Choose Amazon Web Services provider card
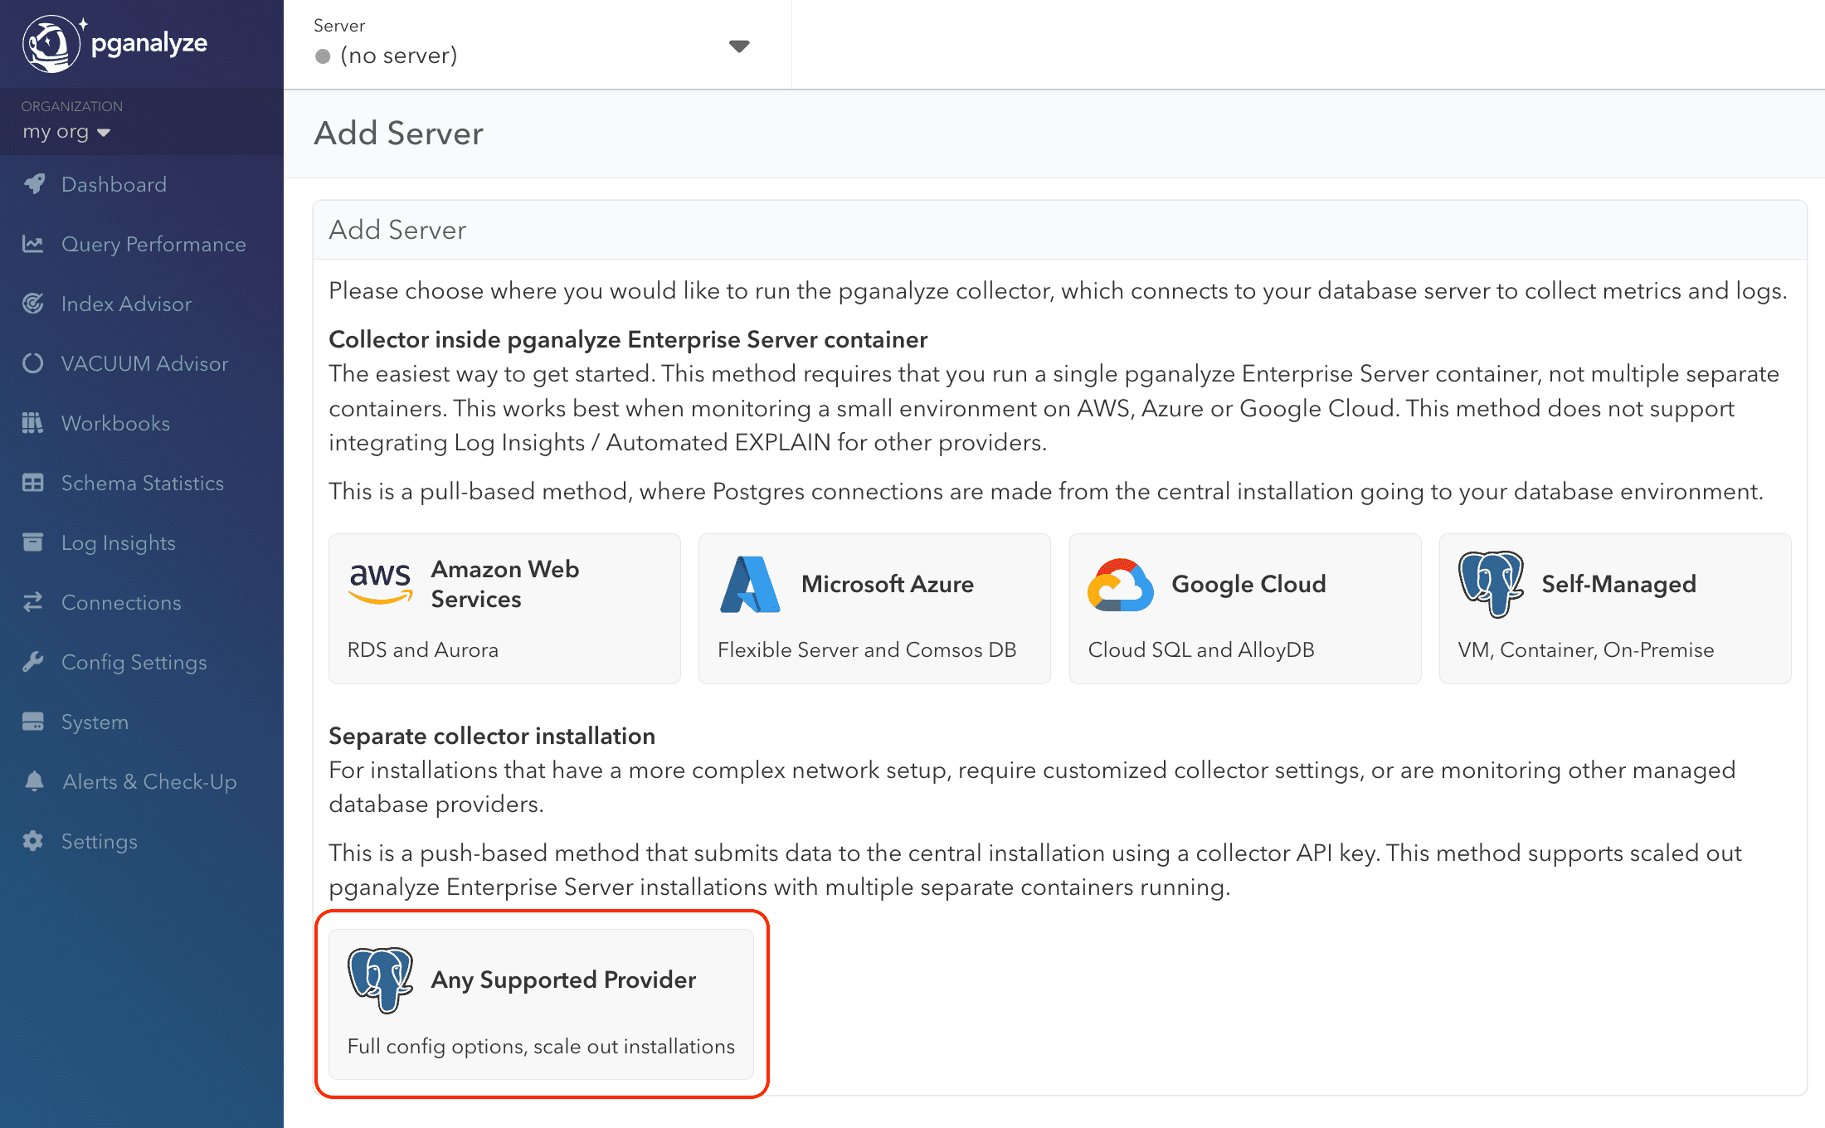 click(504, 609)
